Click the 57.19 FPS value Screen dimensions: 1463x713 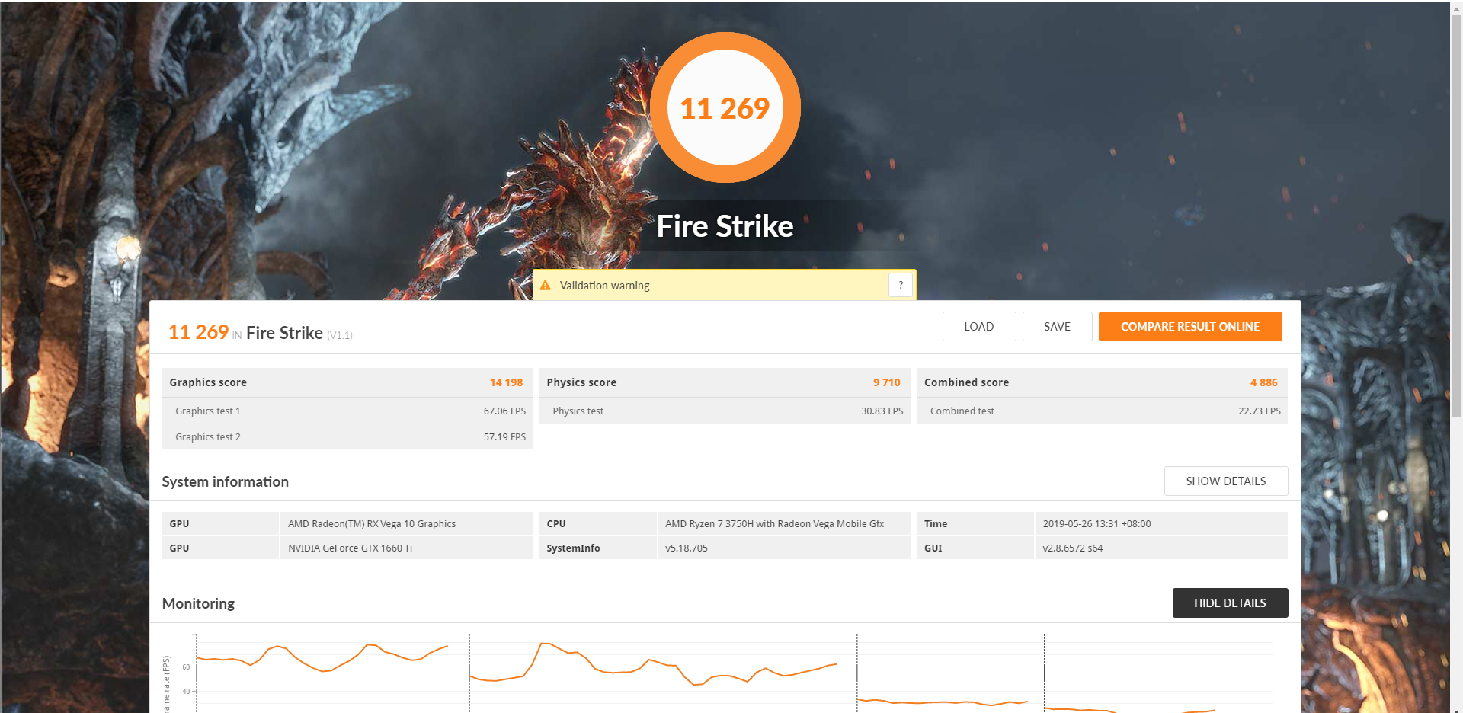504,436
